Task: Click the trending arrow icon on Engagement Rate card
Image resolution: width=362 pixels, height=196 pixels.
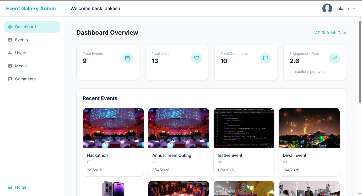Action: coord(334,58)
